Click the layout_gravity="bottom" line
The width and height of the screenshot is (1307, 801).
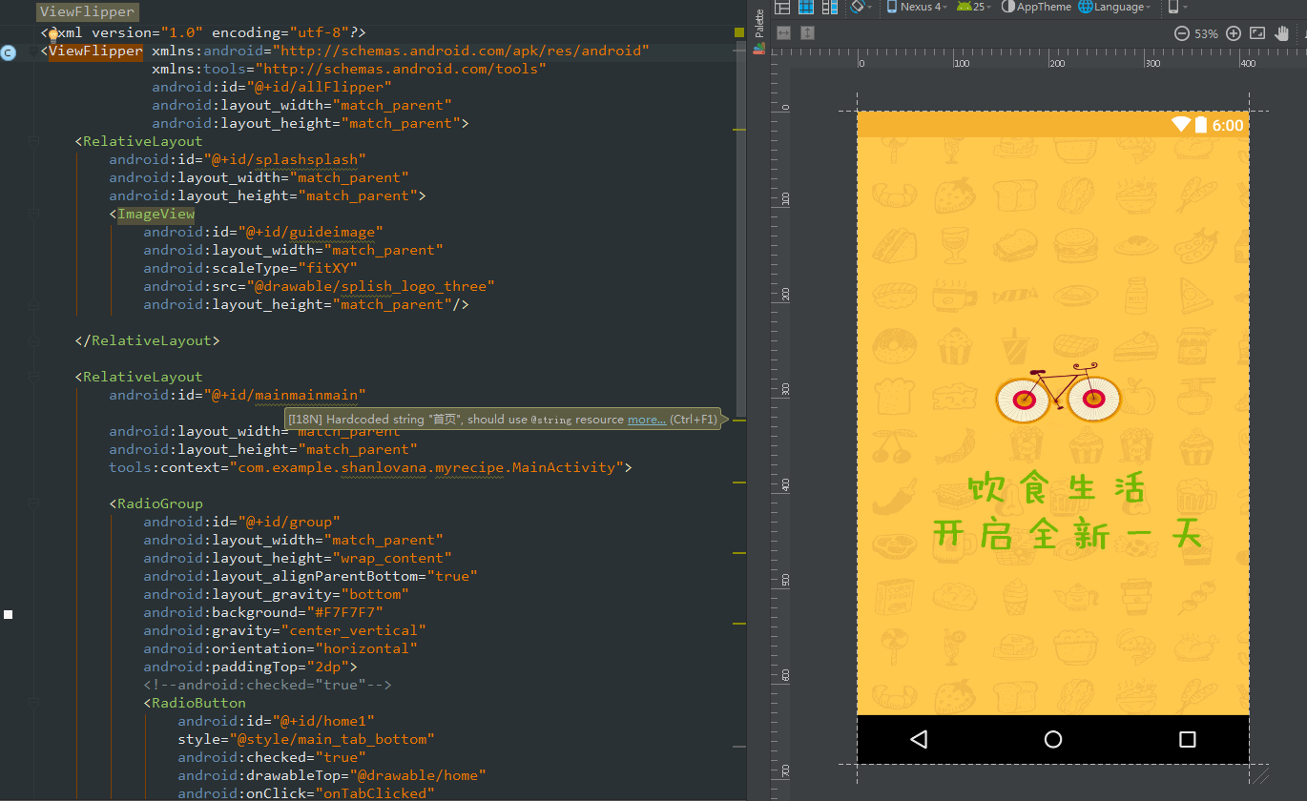(x=277, y=594)
